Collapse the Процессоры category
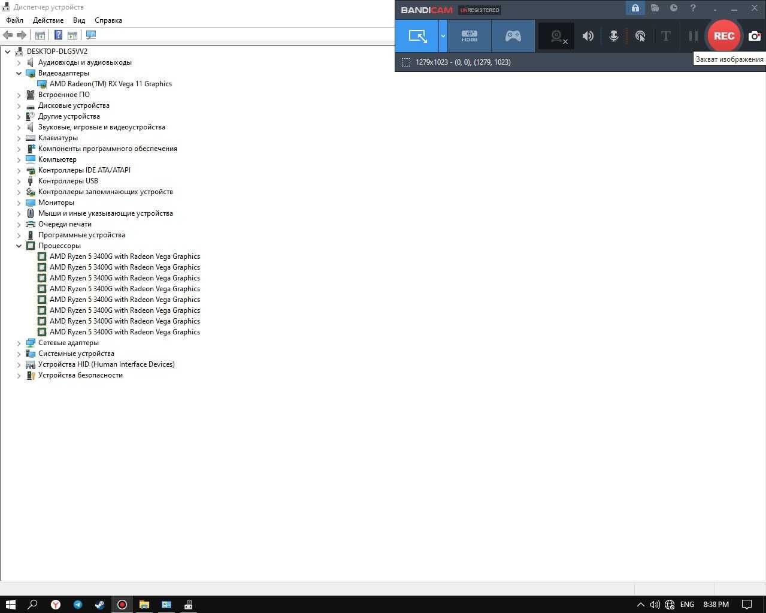This screenshot has height=613, width=766. pos(19,246)
